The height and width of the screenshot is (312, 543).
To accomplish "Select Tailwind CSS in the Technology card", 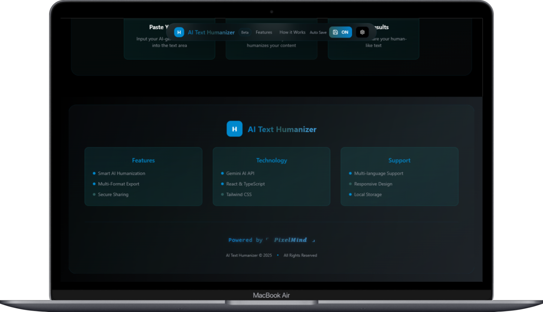I will 239,195.
